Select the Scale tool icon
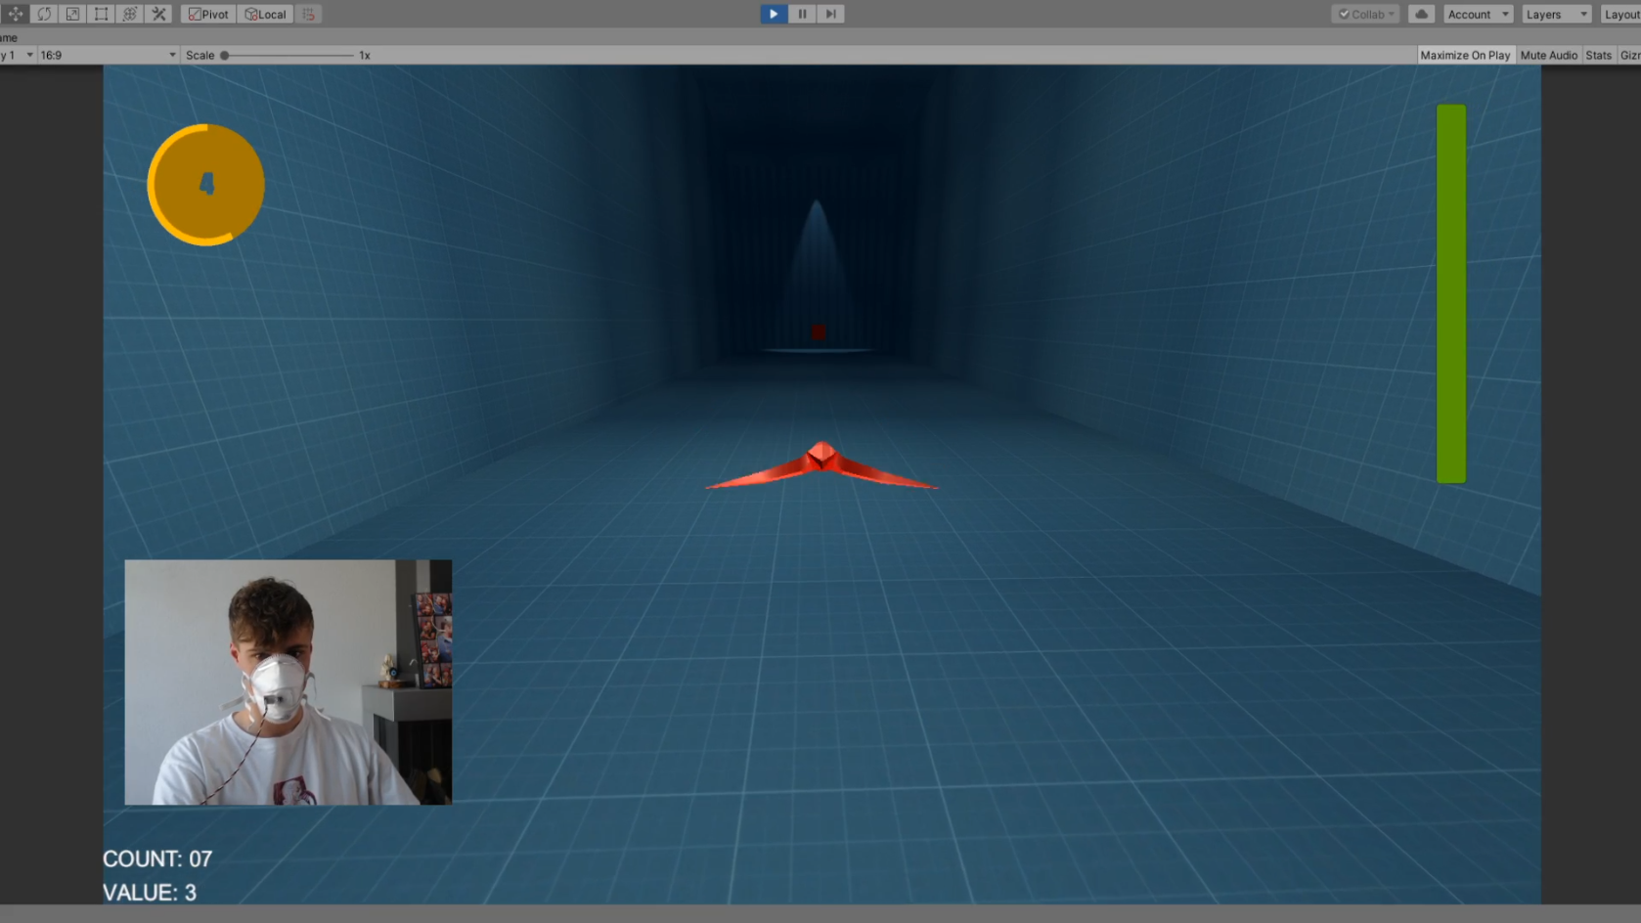This screenshot has height=923, width=1641. click(72, 14)
